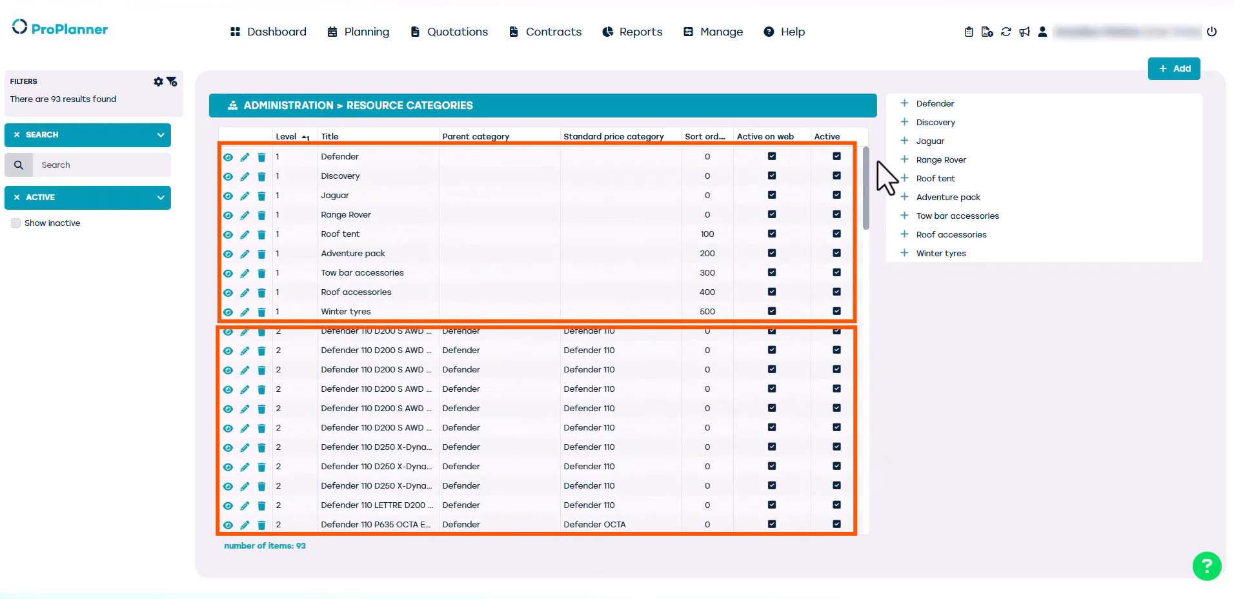The image size is (1234, 599).
Task: Expand the Range Rover tree node
Action: [904, 159]
